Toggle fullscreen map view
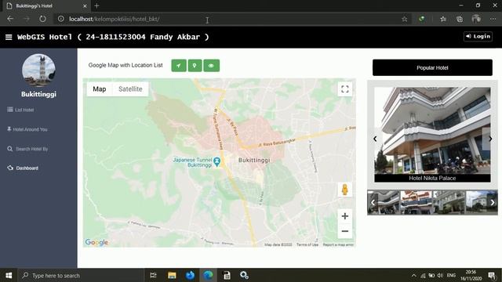The image size is (502, 282). click(x=345, y=89)
